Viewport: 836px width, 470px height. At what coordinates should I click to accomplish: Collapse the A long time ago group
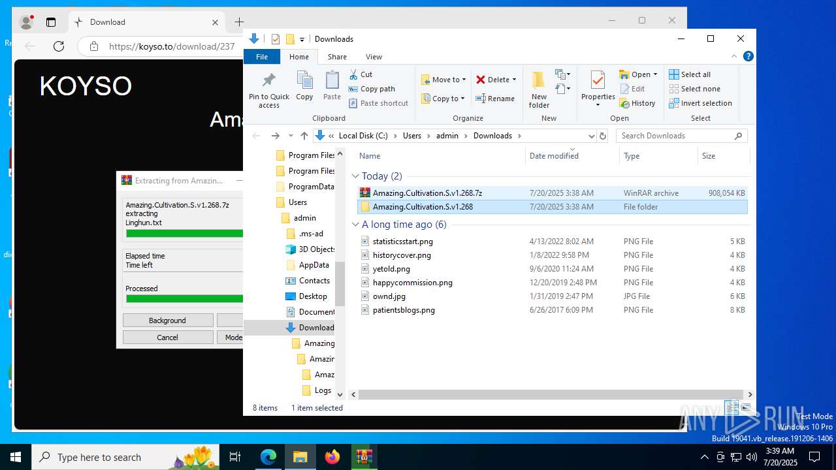click(x=356, y=225)
